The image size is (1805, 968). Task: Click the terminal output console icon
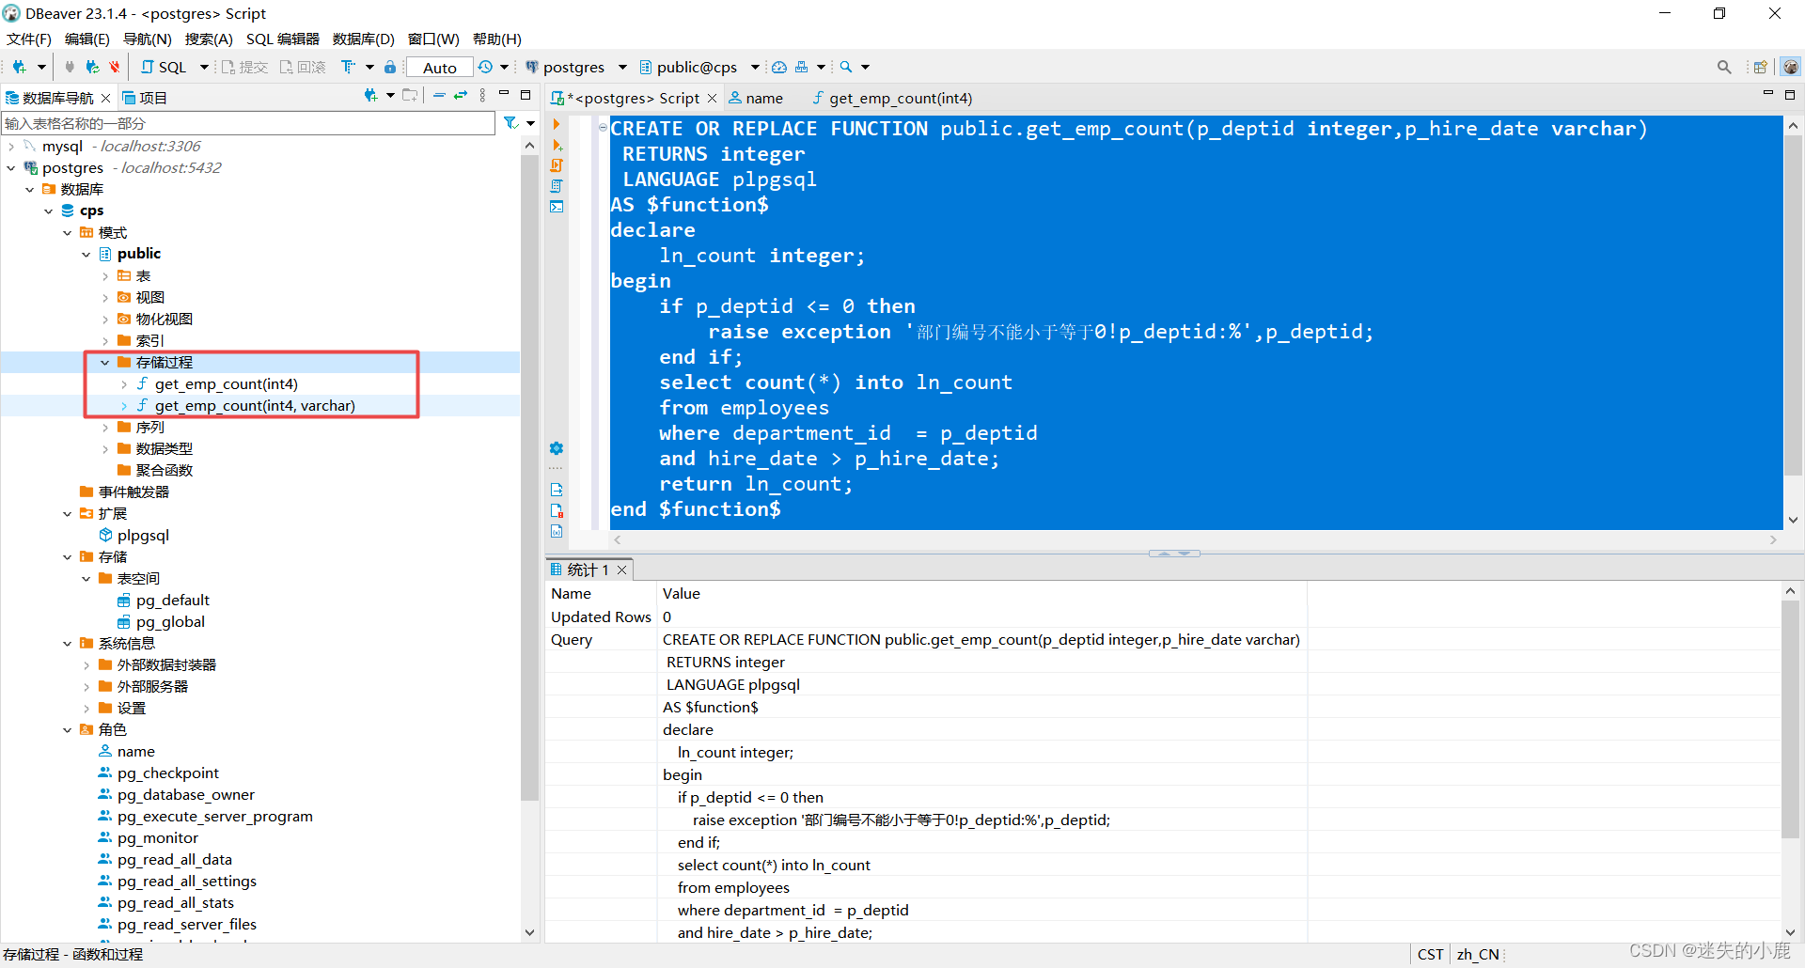557,207
